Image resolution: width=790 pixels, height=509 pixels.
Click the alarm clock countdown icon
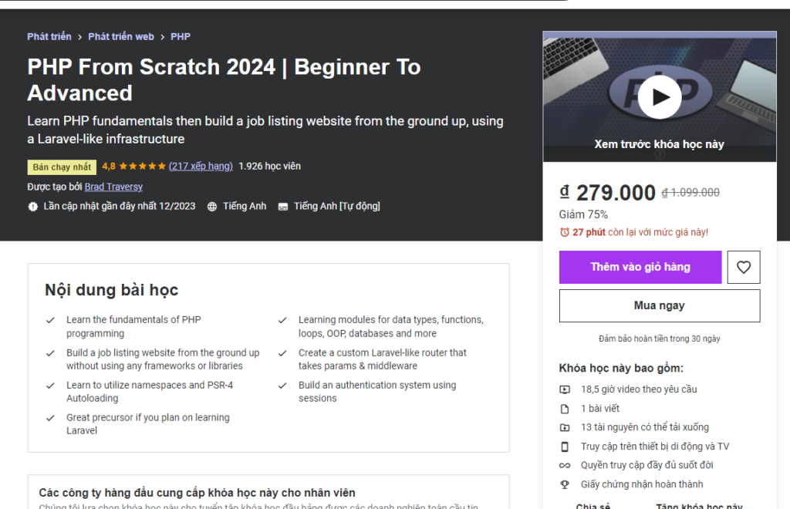click(x=565, y=232)
